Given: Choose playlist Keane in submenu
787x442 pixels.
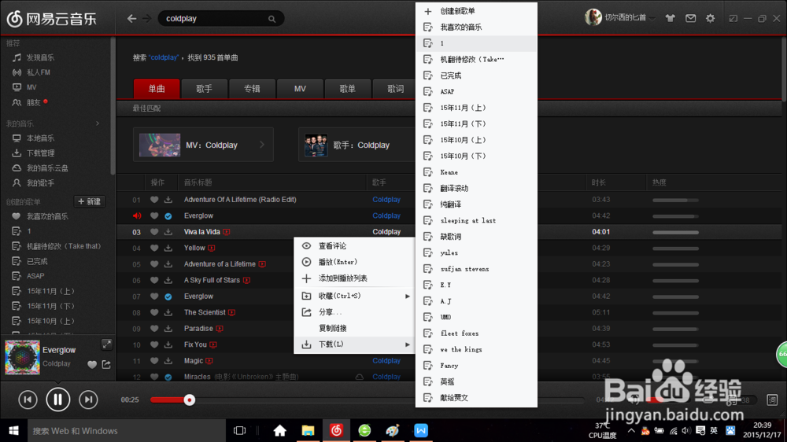Looking at the screenshot, I should tap(476, 172).
